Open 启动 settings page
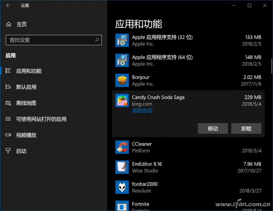The height and width of the screenshot is (211, 273). [21, 151]
